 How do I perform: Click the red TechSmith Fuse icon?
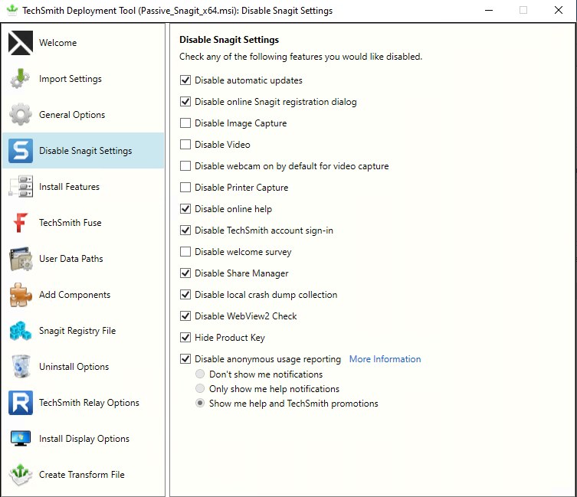pos(21,223)
